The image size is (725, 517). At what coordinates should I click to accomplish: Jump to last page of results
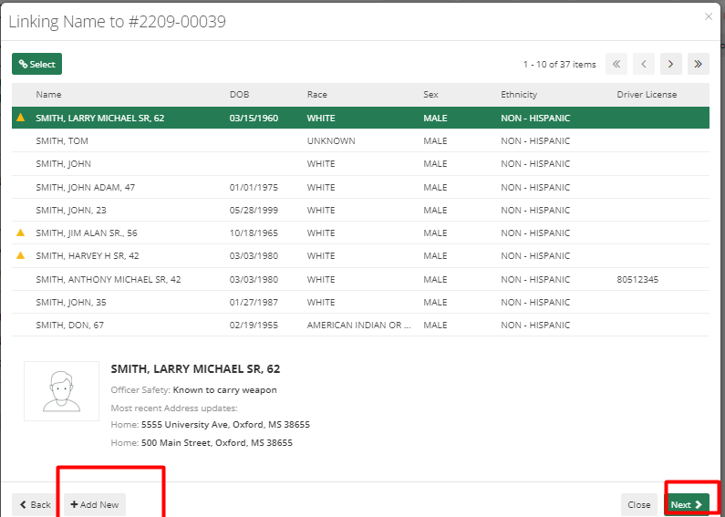pos(699,64)
